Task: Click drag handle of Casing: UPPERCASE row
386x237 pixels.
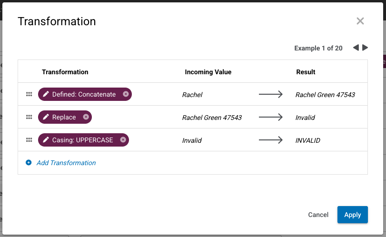Action: pyautogui.click(x=29, y=140)
